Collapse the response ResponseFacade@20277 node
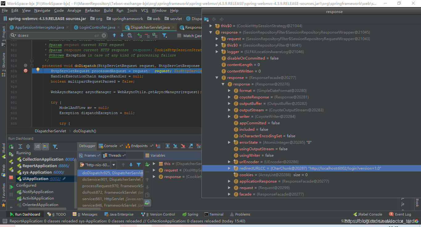The image size is (421, 227). tap(217, 78)
